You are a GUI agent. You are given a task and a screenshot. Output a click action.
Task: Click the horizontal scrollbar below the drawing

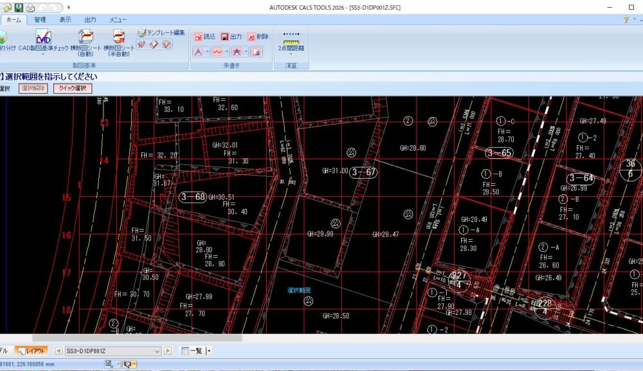coord(137,338)
